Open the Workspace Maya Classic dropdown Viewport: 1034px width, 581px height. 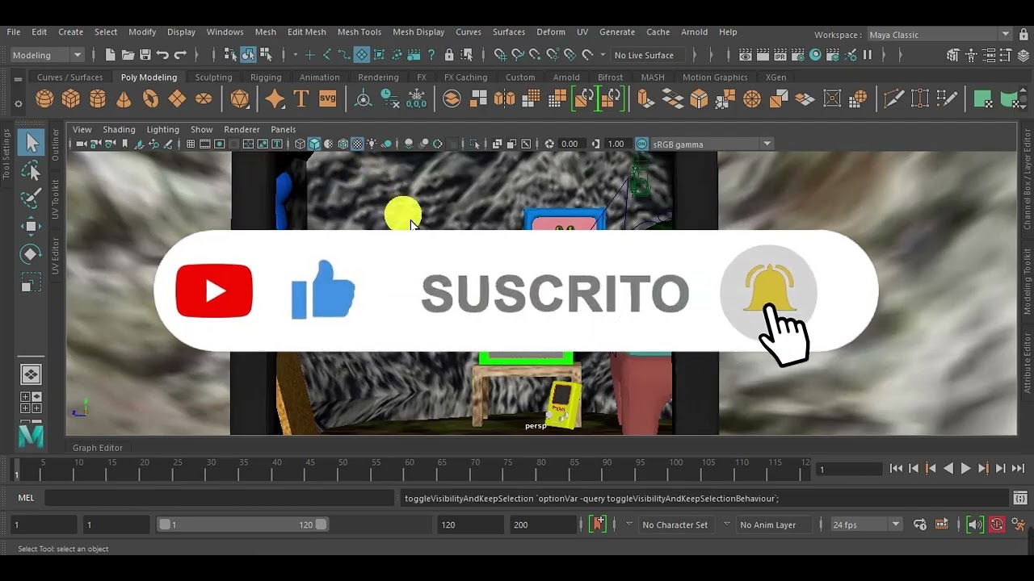coord(939,35)
